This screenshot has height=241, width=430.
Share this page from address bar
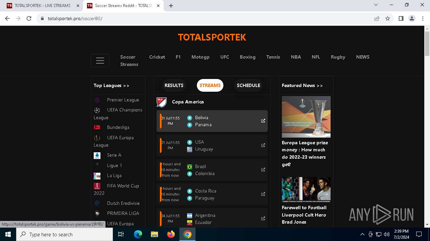pyautogui.click(x=377, y=18)
